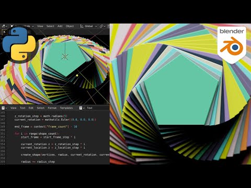Click line number 357
The height and width of the screenshot is (188, 251).
point(3,155)
